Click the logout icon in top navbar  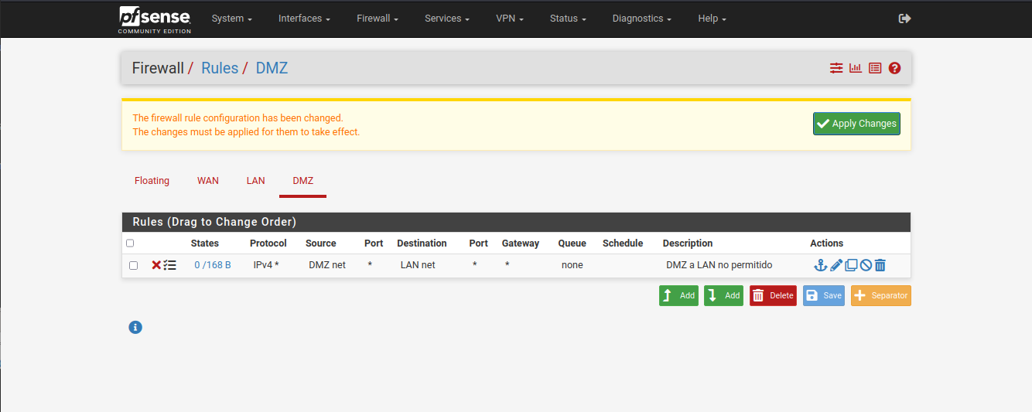(904, 19)
